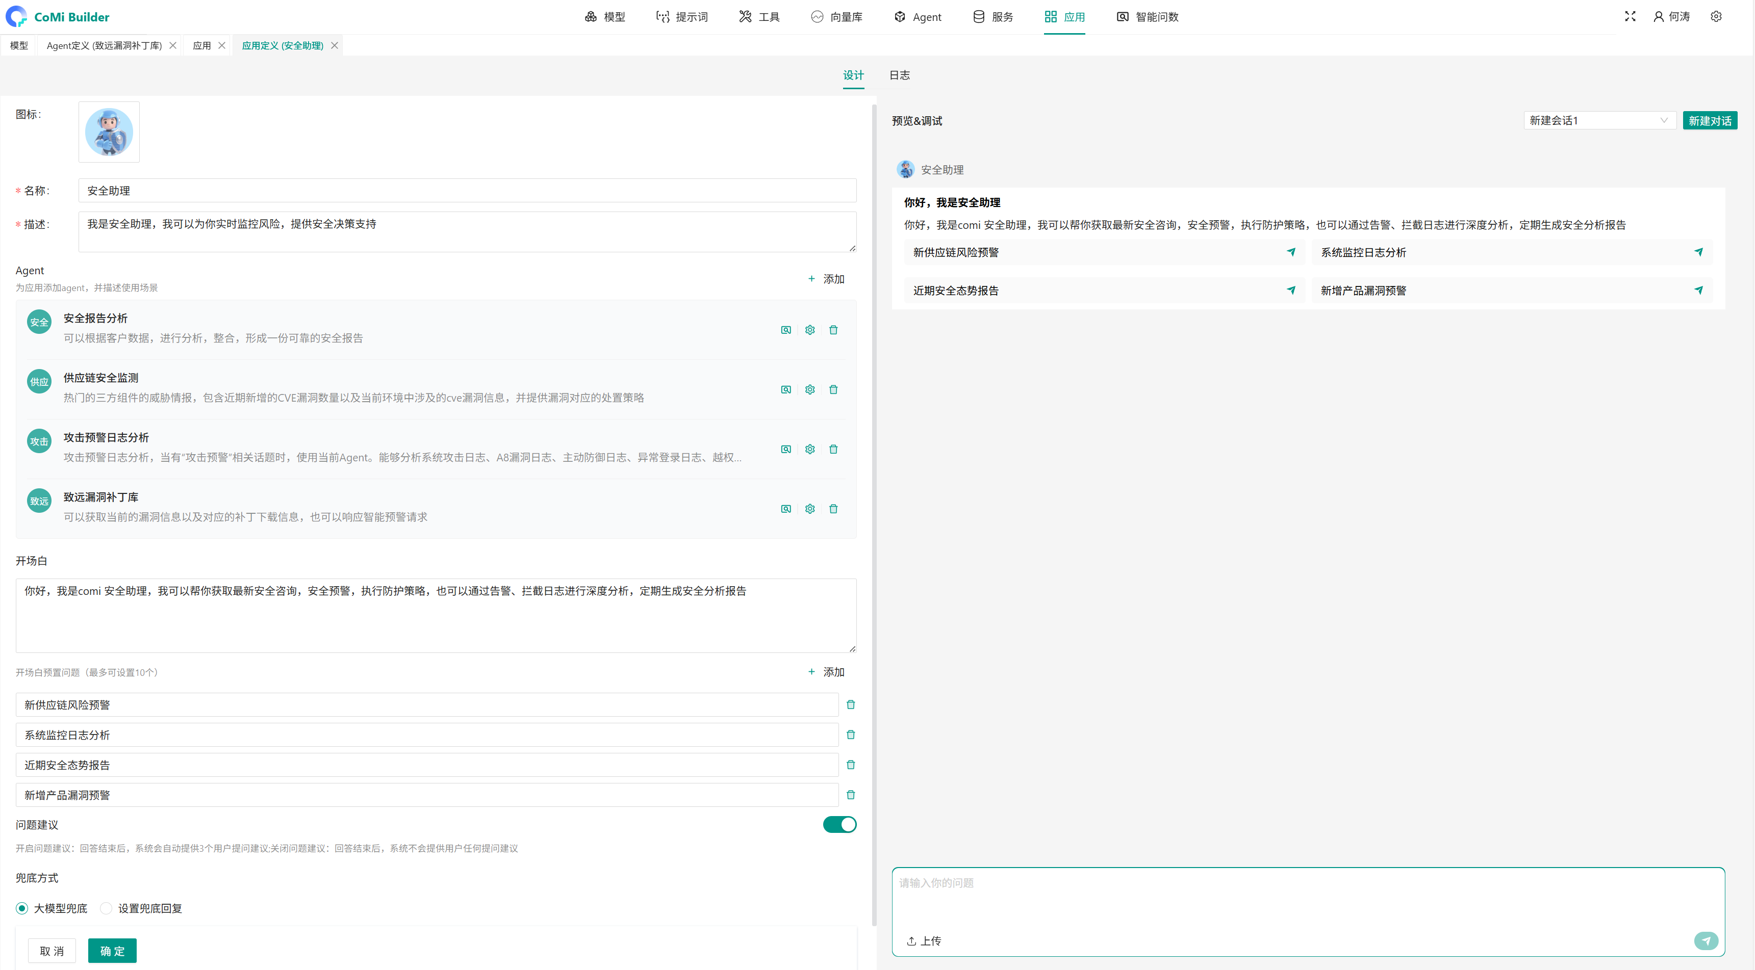Open settings for 供应链安全监测 agent
Screen dimensions: 1755x970
click(x=809, y=390)
